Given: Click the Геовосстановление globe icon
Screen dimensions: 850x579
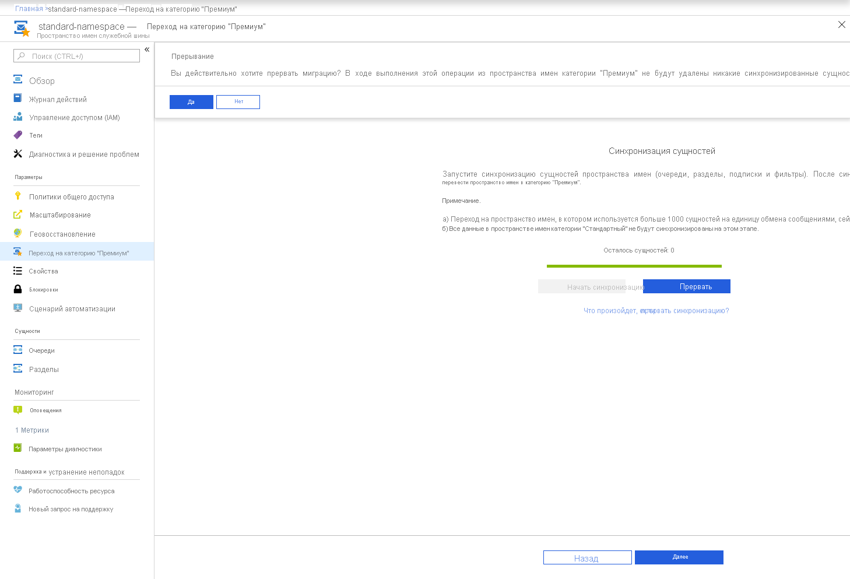Looking at the screenshot, I should [x=18, y=233].
